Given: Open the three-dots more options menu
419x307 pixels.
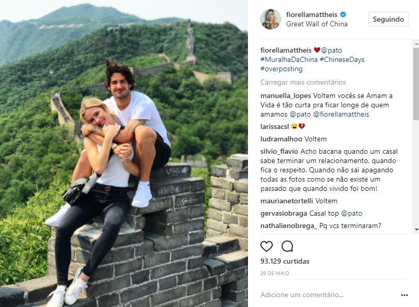Looking at the screenshot, I should 405,295.
